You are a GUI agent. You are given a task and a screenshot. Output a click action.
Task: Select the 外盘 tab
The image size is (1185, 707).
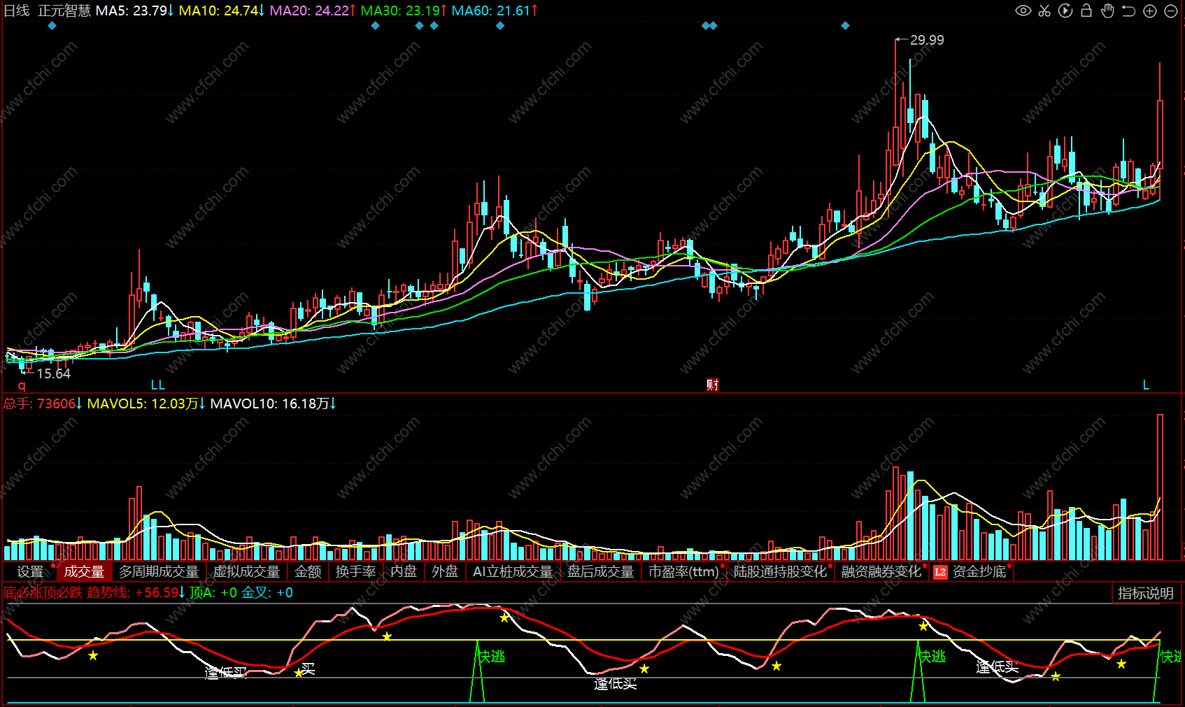(445, 571)
